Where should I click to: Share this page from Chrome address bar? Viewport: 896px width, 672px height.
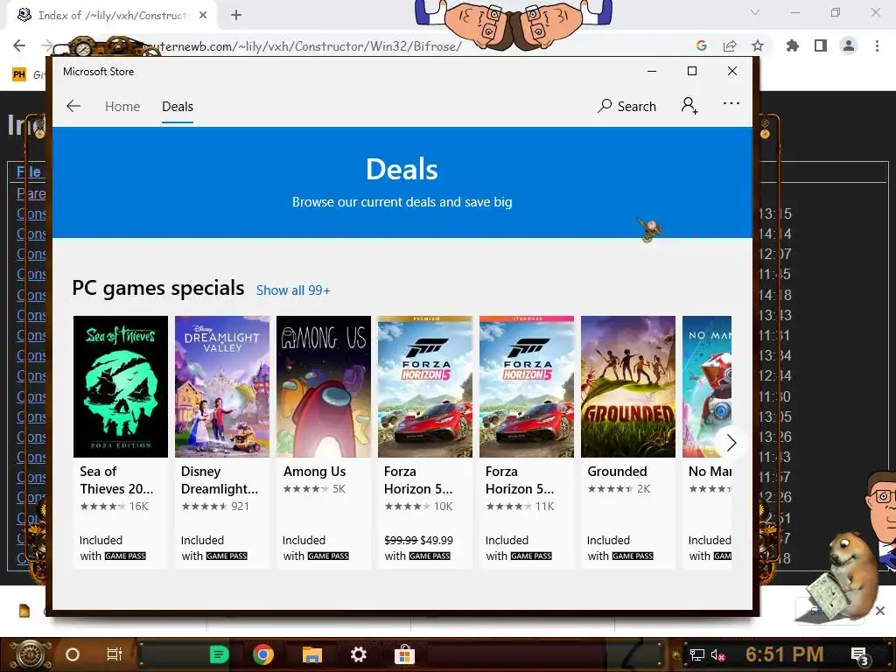(x=730, y=45)
